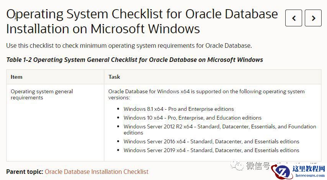
Task: Click the Table 1-2 caption text
Action: (134, 60)
